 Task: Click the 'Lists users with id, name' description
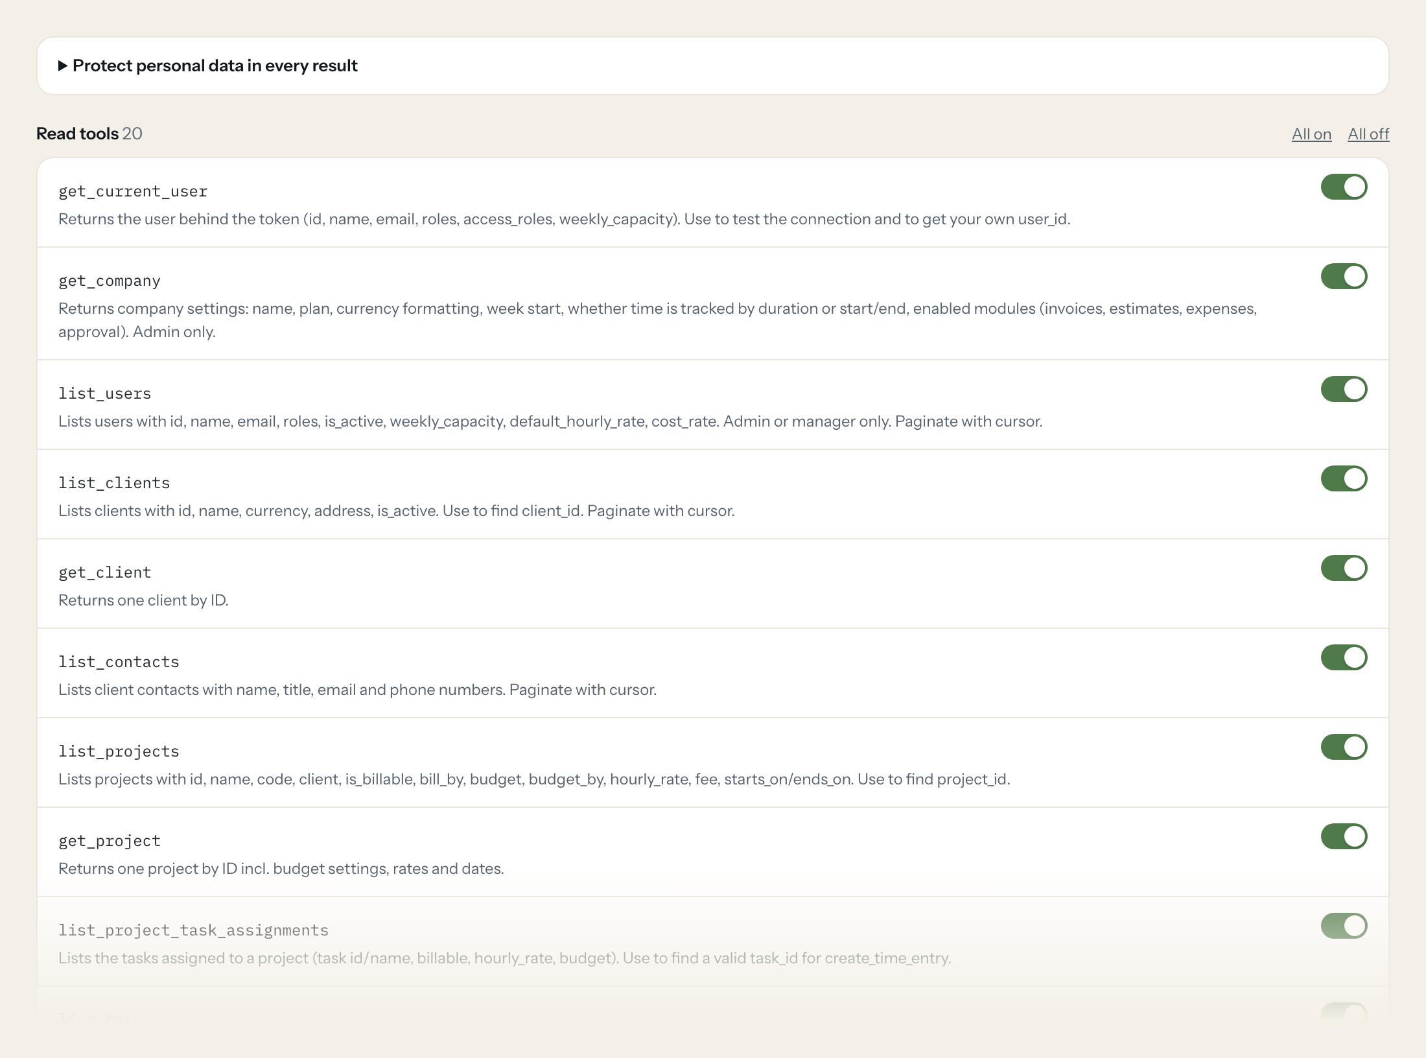tap(550, 421)
